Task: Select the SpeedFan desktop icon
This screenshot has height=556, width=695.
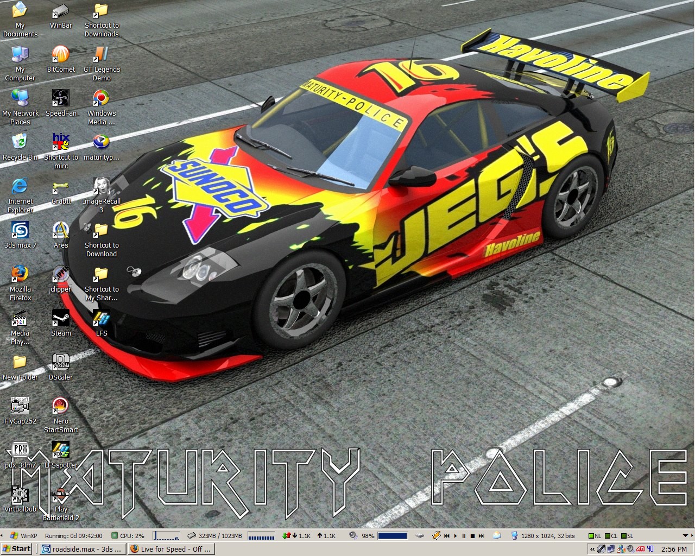Action: coord(61,103)
